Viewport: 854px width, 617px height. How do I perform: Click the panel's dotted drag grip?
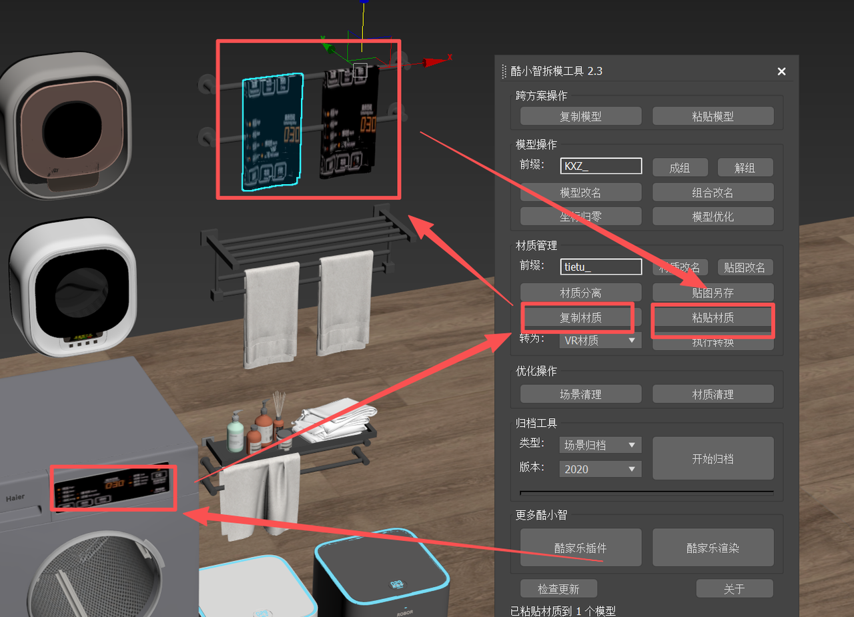[x=504, y=71]
